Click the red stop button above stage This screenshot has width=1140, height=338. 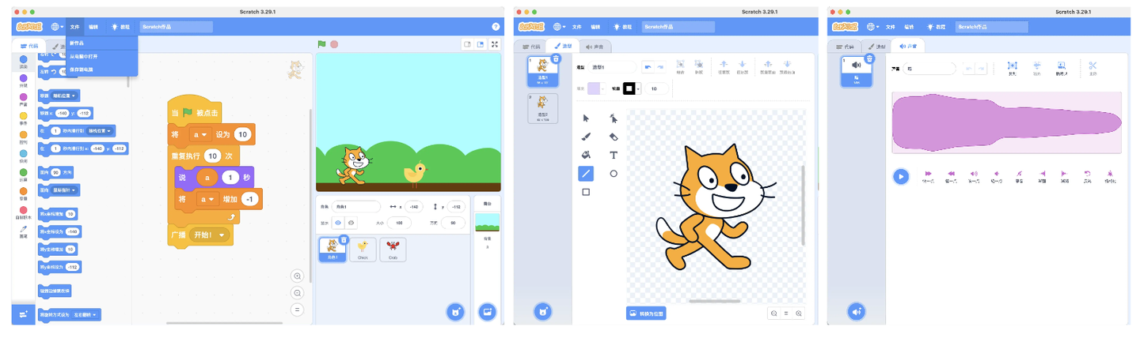[x=334, y=44]
